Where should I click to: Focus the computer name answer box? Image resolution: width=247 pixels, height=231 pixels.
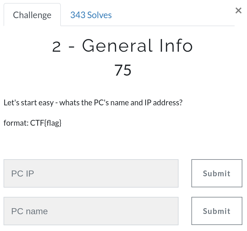[91, 211]
